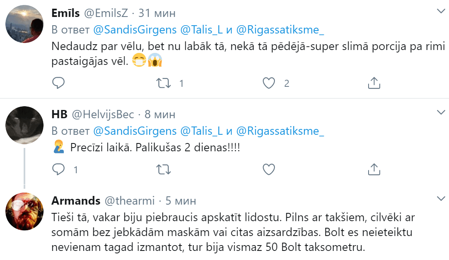Expand the menu chevron on HB's tweet

[x=440, y=112]
